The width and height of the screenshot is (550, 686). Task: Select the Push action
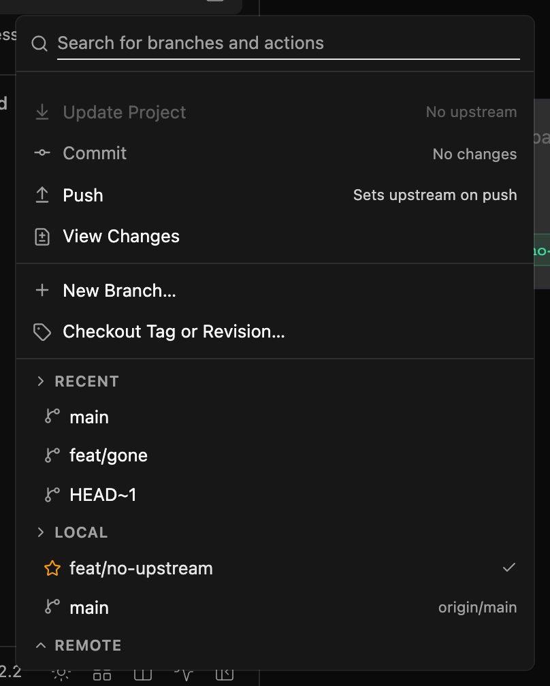(x=275, y=195)
